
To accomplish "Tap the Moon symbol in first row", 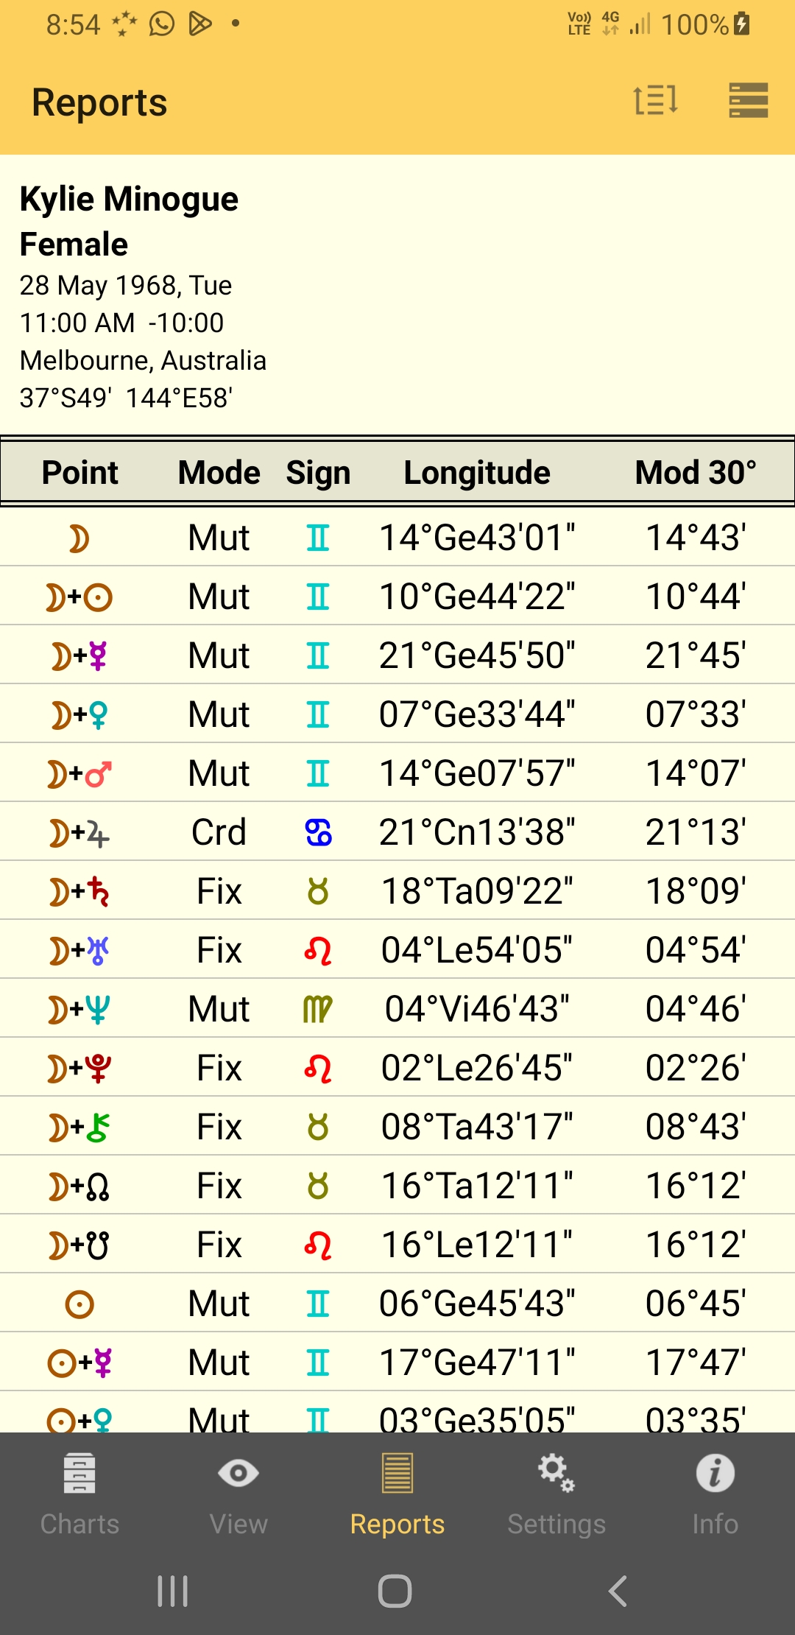I will (79, 538).
